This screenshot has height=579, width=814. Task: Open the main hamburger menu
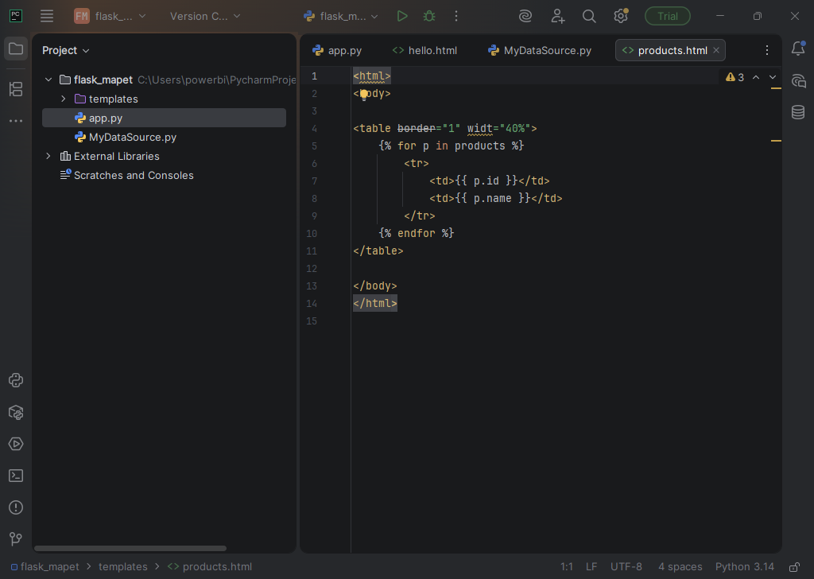pos(47,16)
